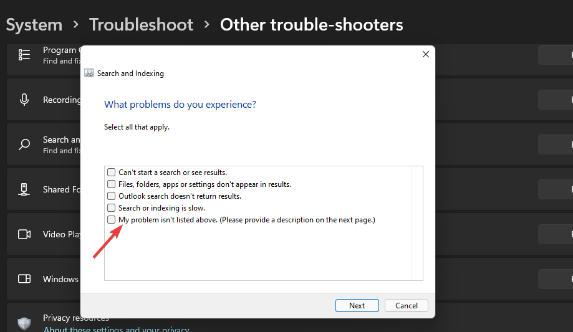
Task: Click the Next button in troubleshooter dialog
Action: (357, 306)
